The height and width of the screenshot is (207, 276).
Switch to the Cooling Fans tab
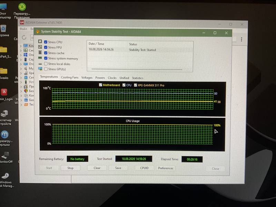(x=70, y=77)
